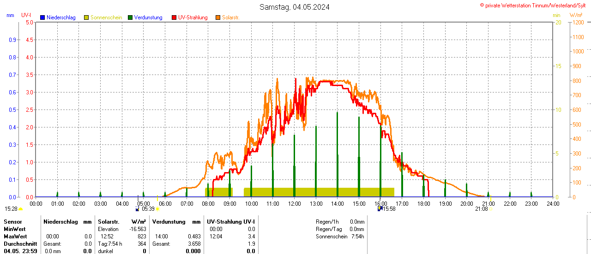
Task: Click the 12:00 label on the time axis
Action: point(295,203)
